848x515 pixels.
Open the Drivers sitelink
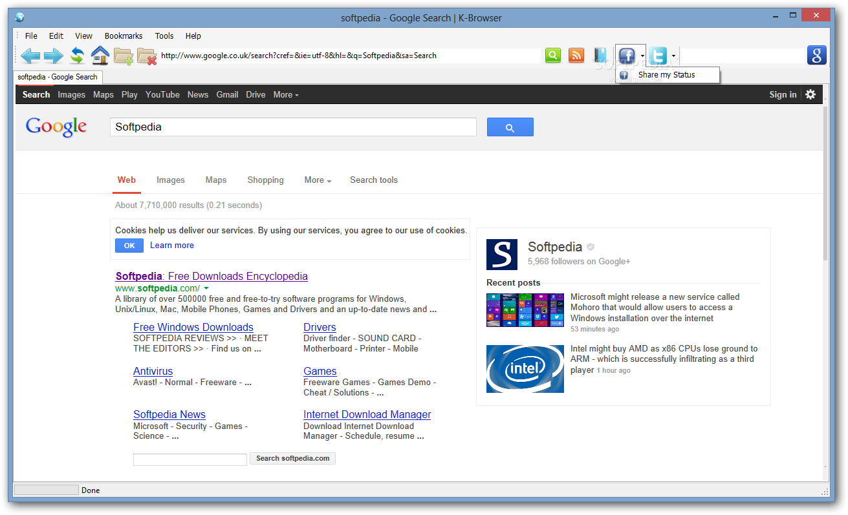[x=320, y=328]
